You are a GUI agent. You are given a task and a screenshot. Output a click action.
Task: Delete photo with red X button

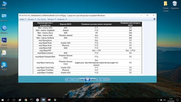pos(107,80)
